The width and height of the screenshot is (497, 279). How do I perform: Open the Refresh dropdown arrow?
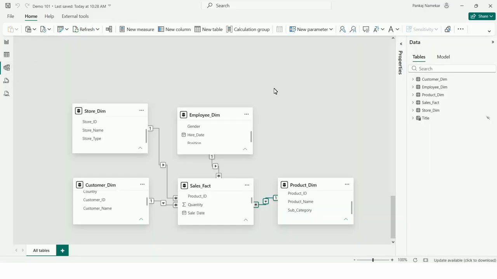[x=97, y=29]
